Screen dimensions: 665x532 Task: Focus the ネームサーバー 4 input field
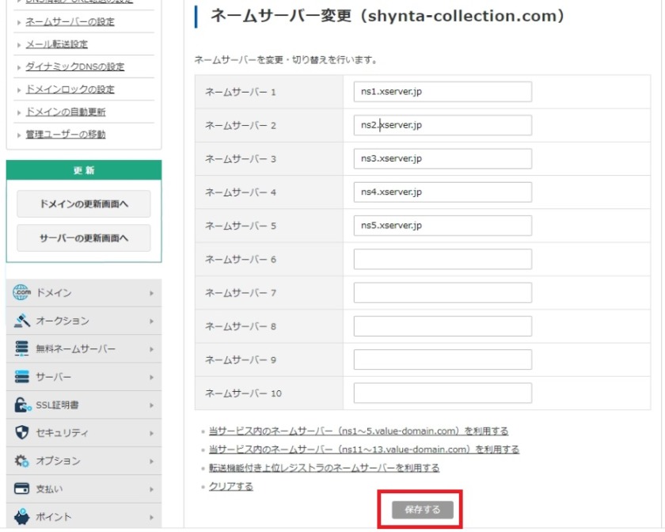click(443, 192)
